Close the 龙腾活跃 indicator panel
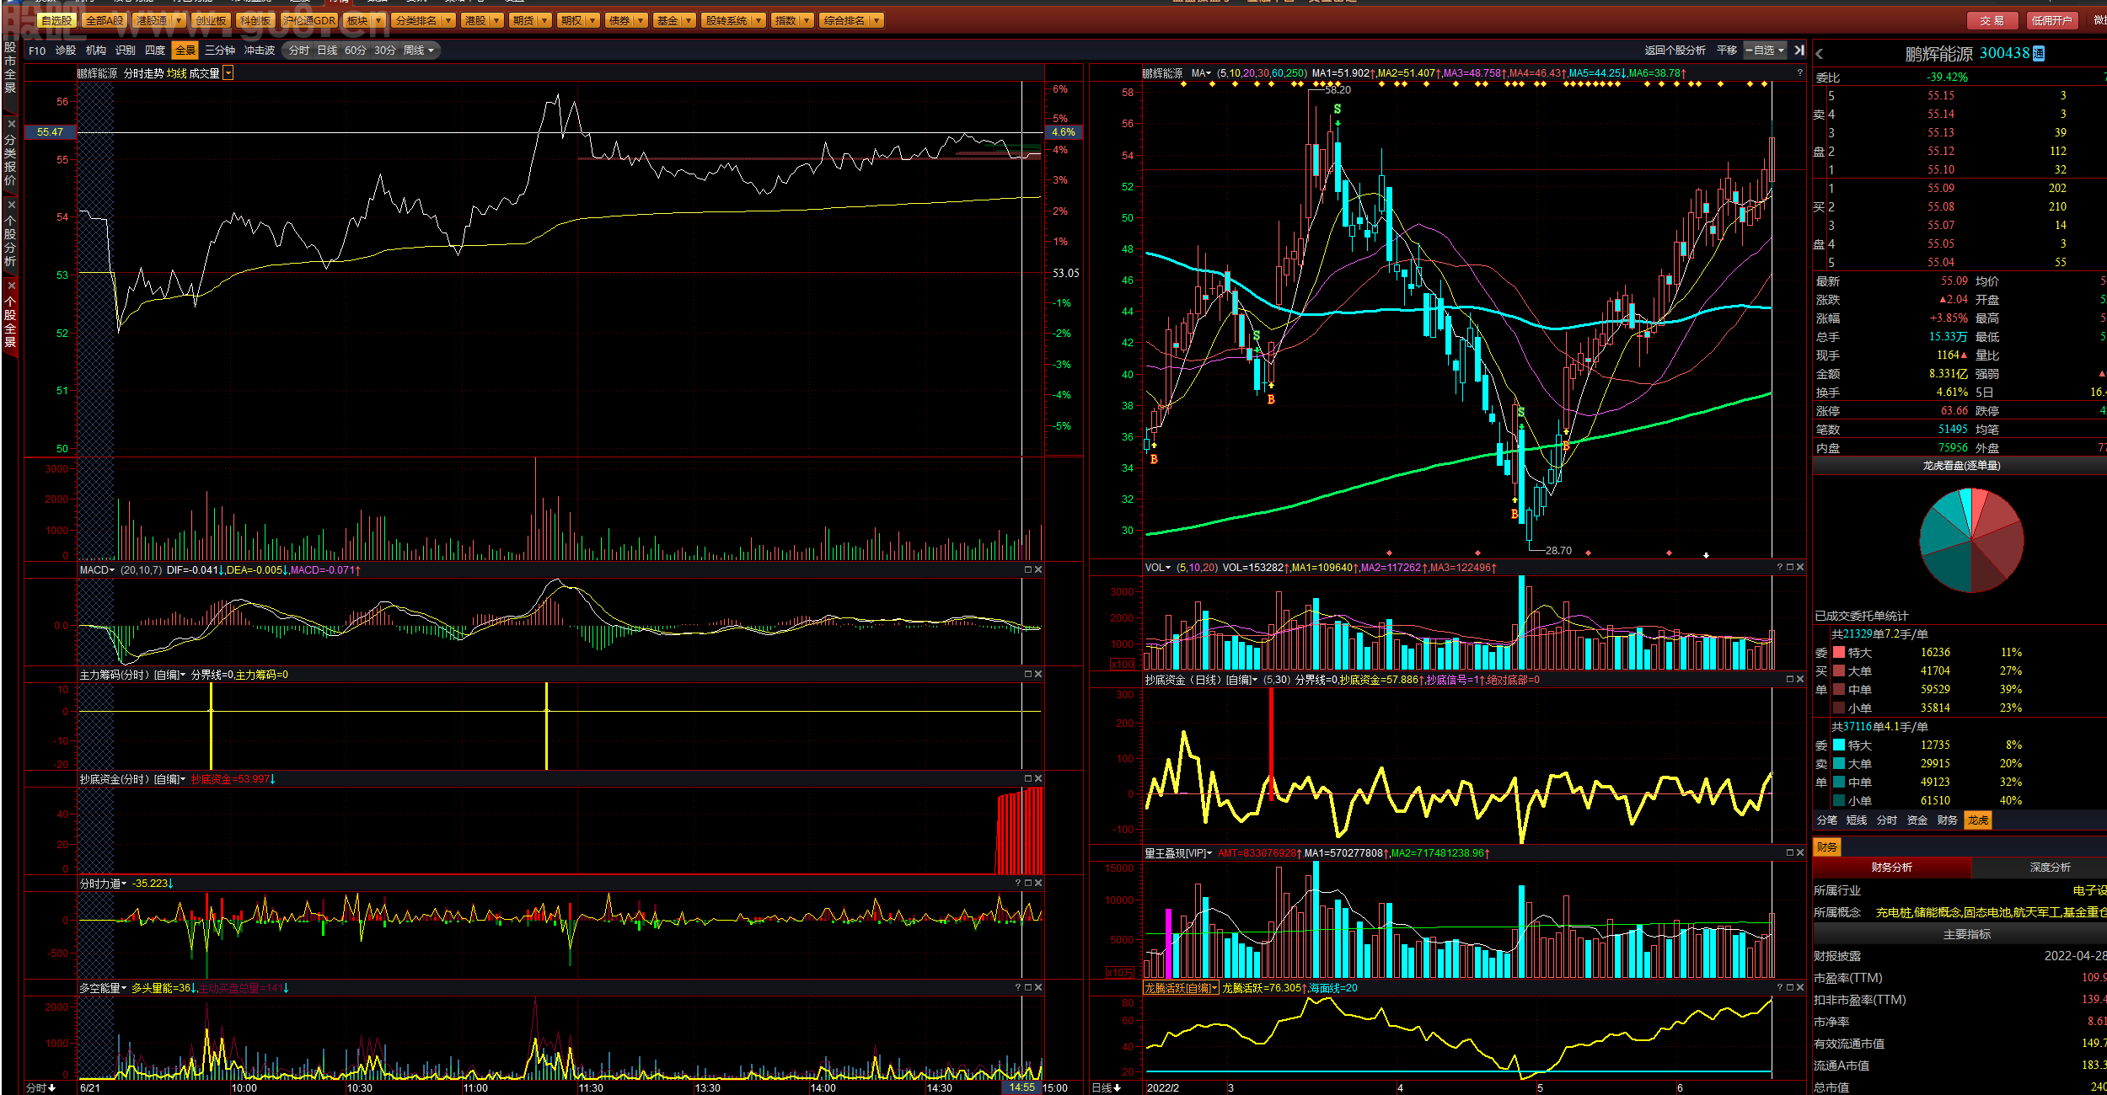This screenshot has height=1095, width=2107. coord(1800,987)
